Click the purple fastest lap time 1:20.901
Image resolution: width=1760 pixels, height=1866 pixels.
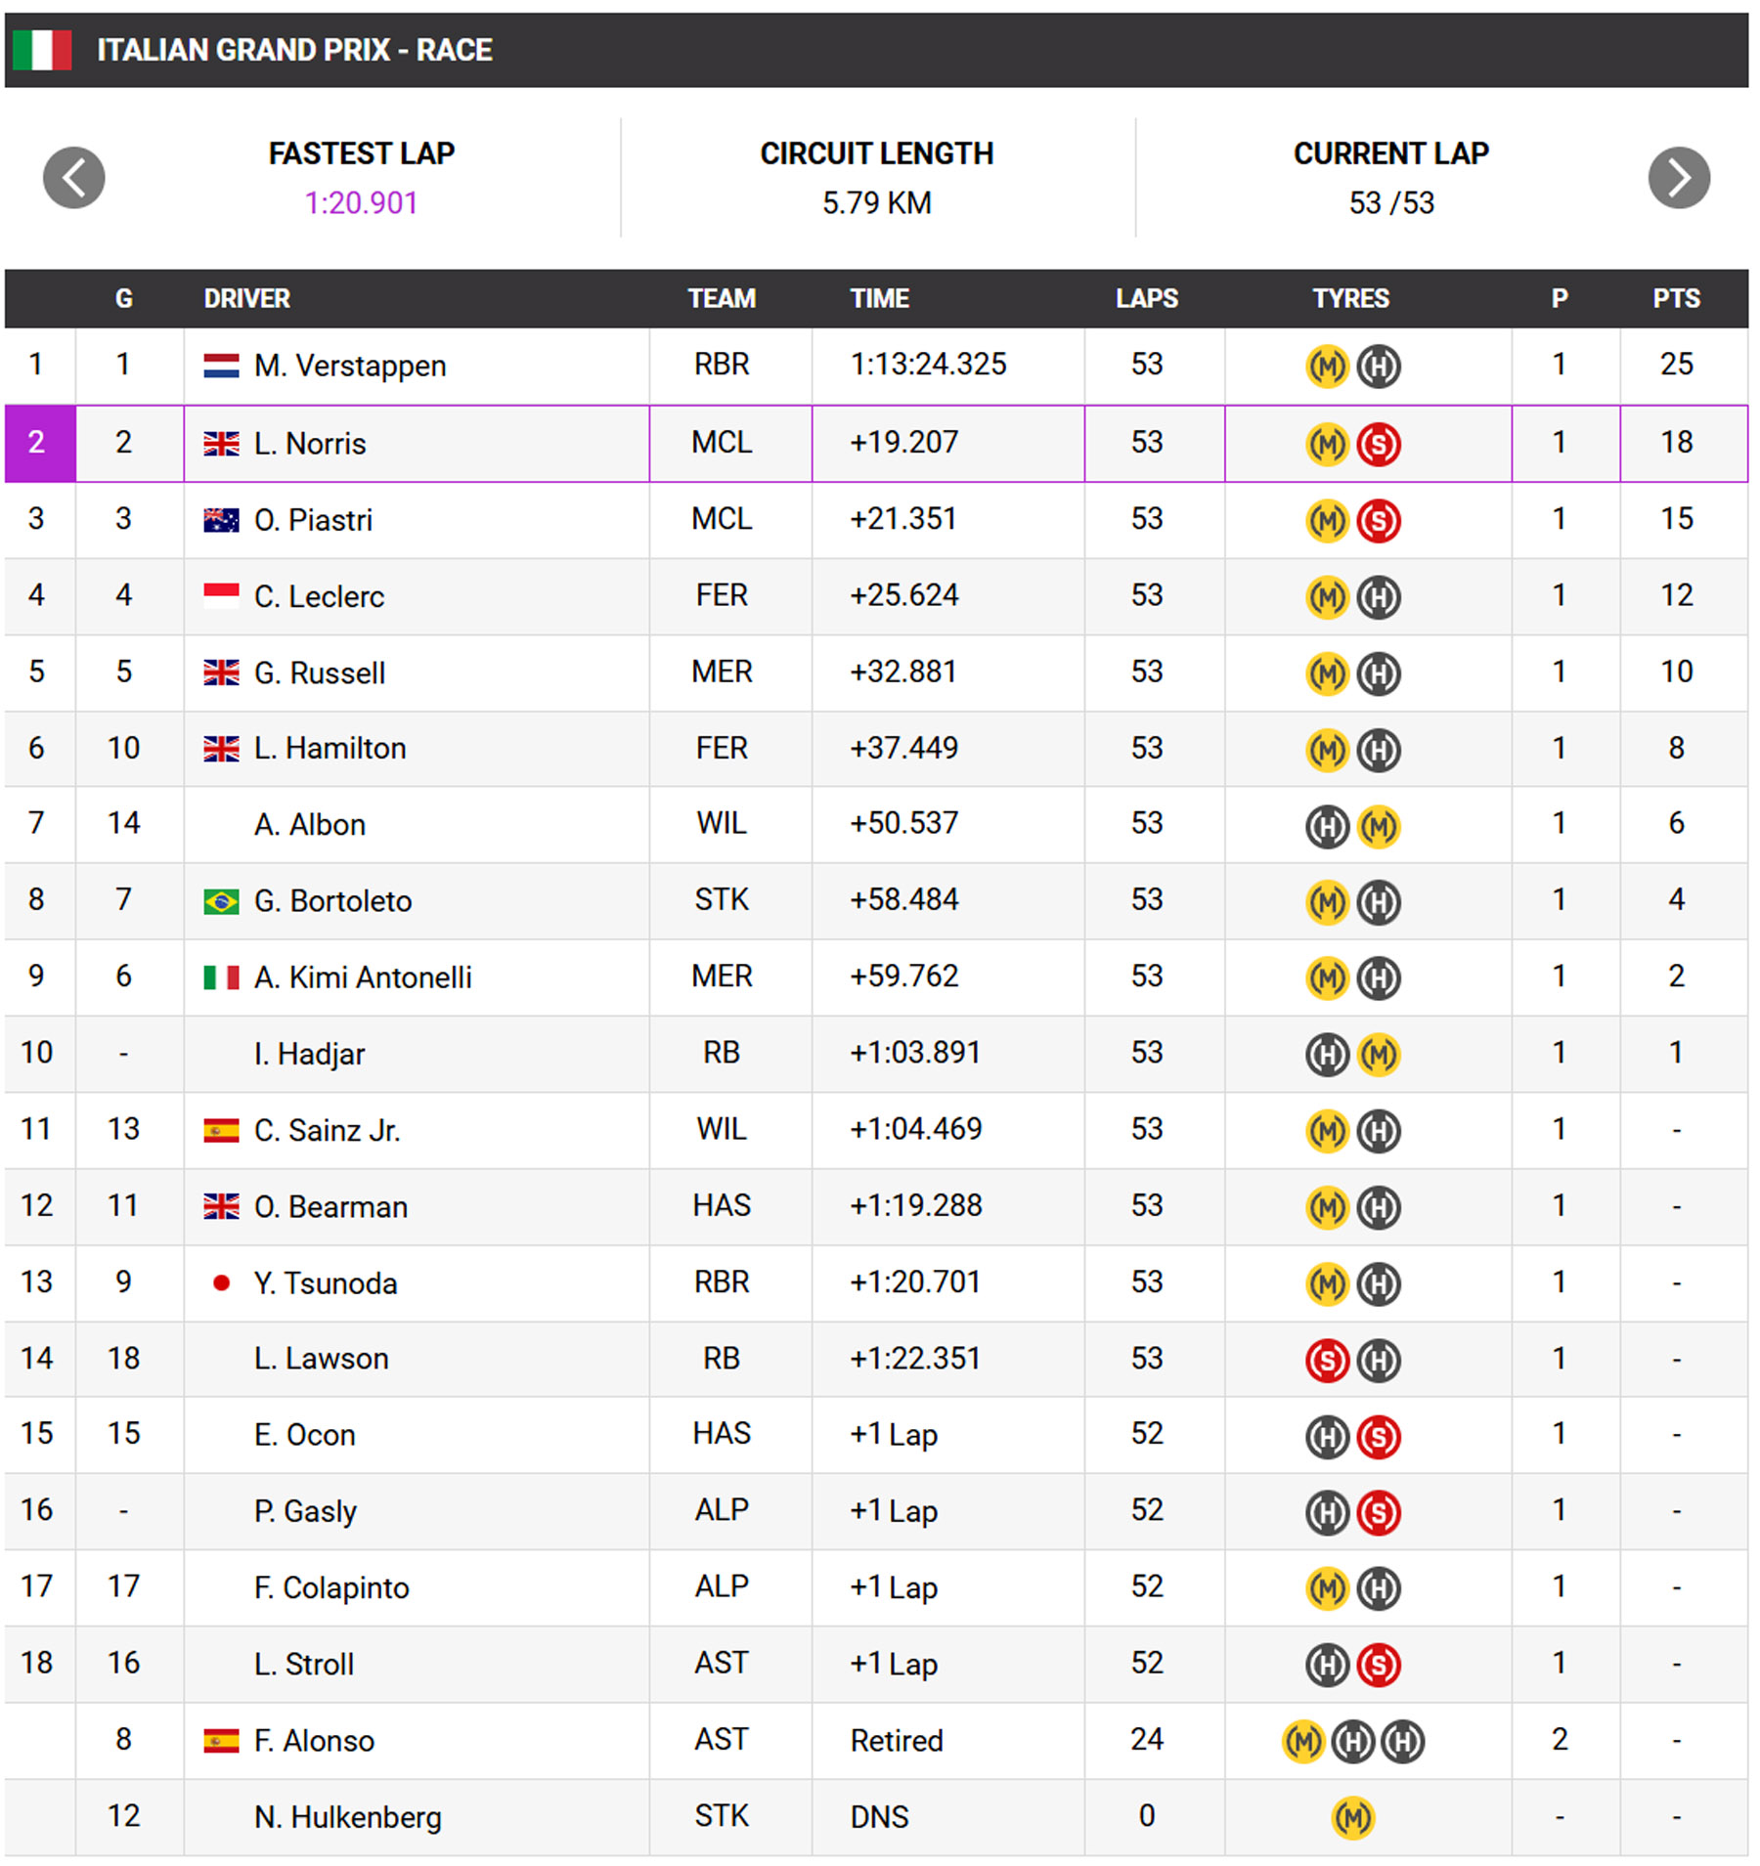tap(361, 203)
